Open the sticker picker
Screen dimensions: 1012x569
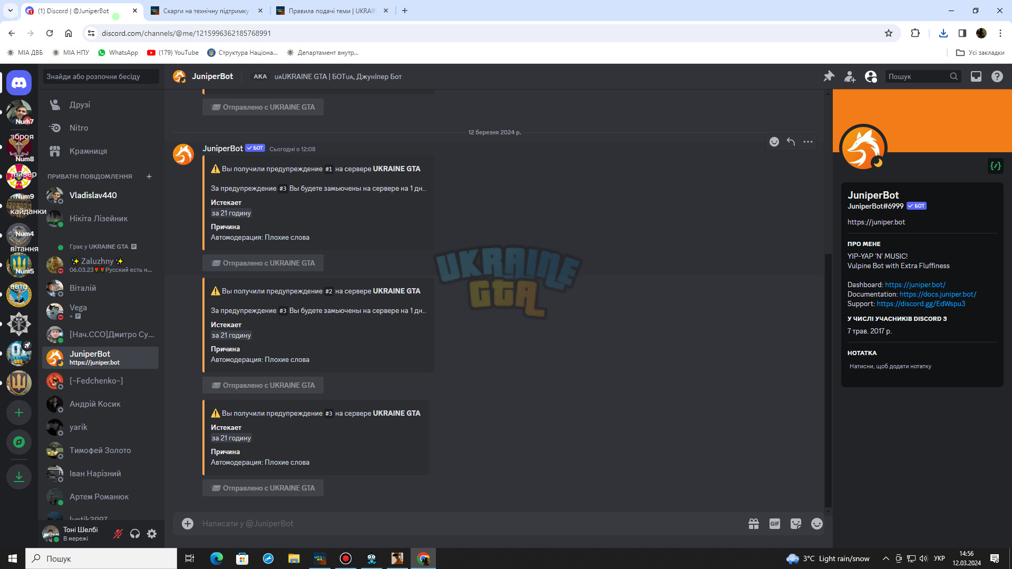pos(796,524)
